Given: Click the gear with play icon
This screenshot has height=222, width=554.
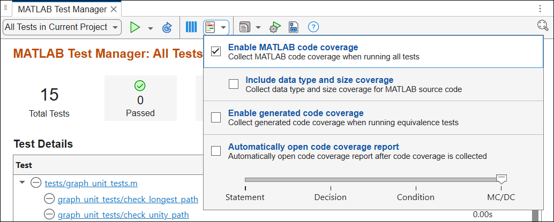Looking at the screenshot, I should tap(275, 27).
